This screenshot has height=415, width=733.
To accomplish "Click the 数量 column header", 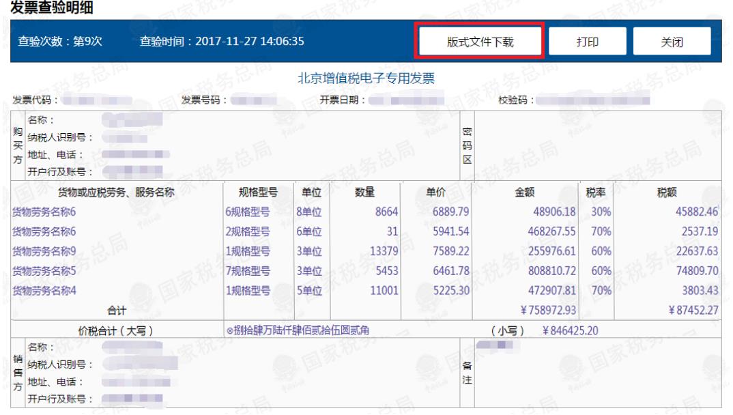I will [365, 192].
